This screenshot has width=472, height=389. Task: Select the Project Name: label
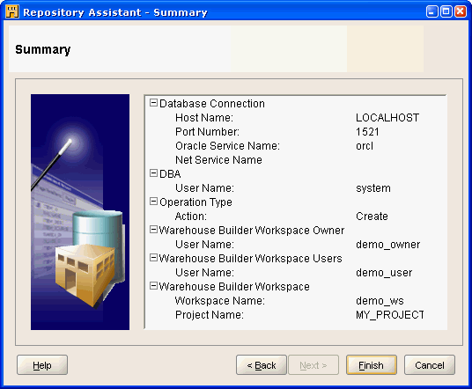pos(210,315)
